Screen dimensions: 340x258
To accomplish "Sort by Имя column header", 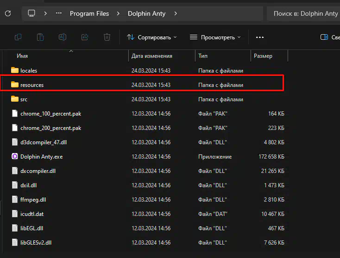I will [x=22, y=56].
